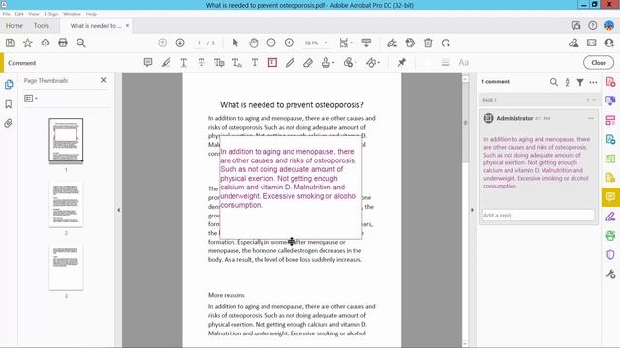Open the View menu
Screen dimensions: 620x348
point(34,14)
